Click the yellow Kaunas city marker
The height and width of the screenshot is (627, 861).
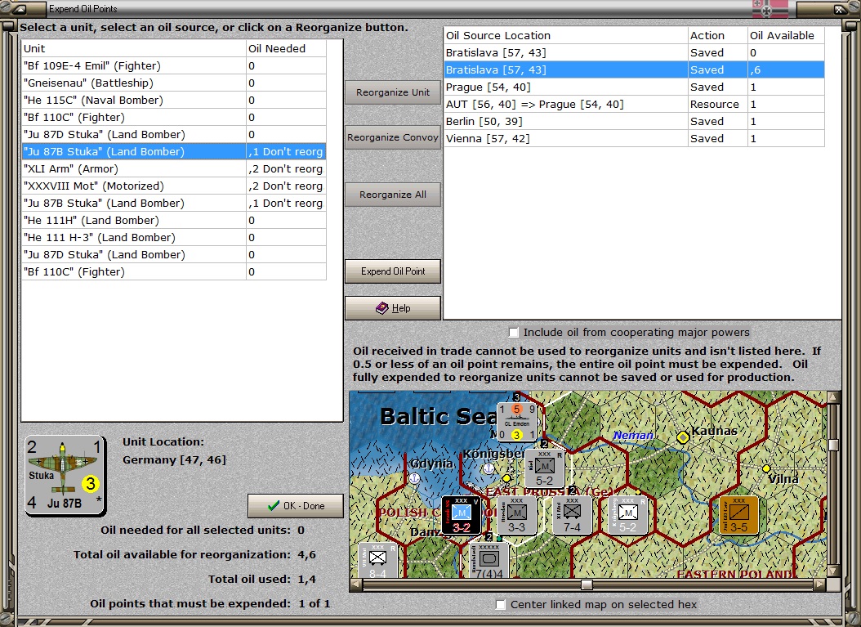(x=683, y=437)
